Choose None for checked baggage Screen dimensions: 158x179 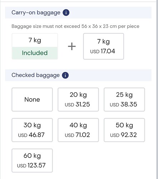coord(32,100)
